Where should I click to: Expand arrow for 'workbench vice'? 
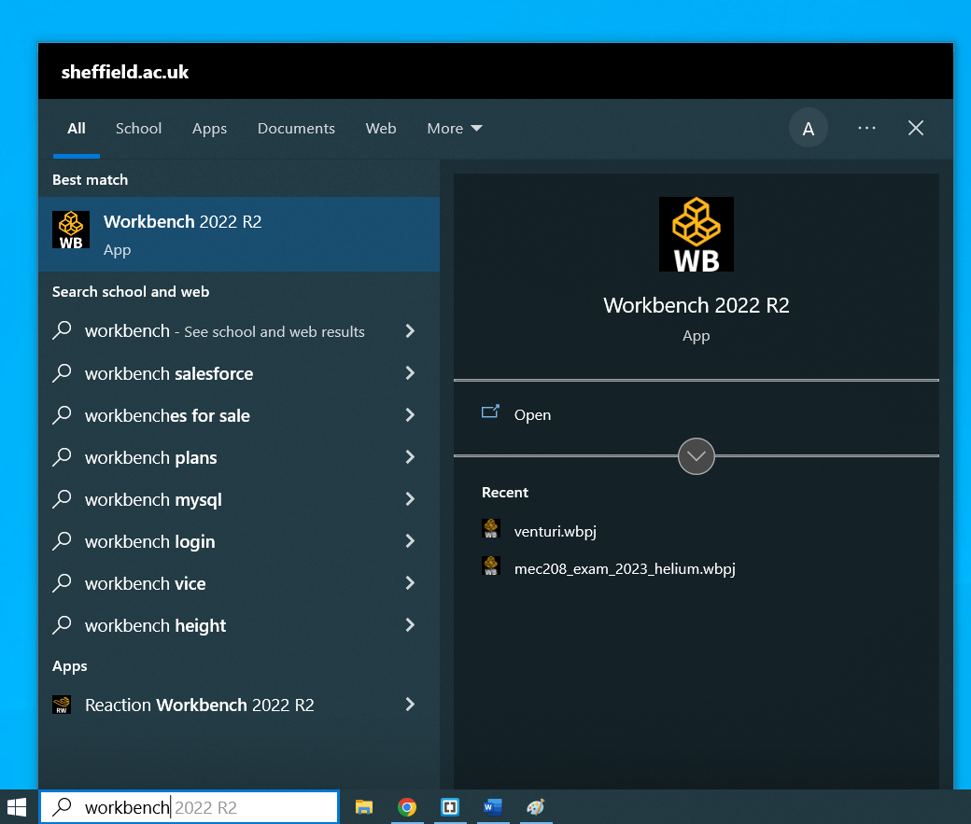410,582
